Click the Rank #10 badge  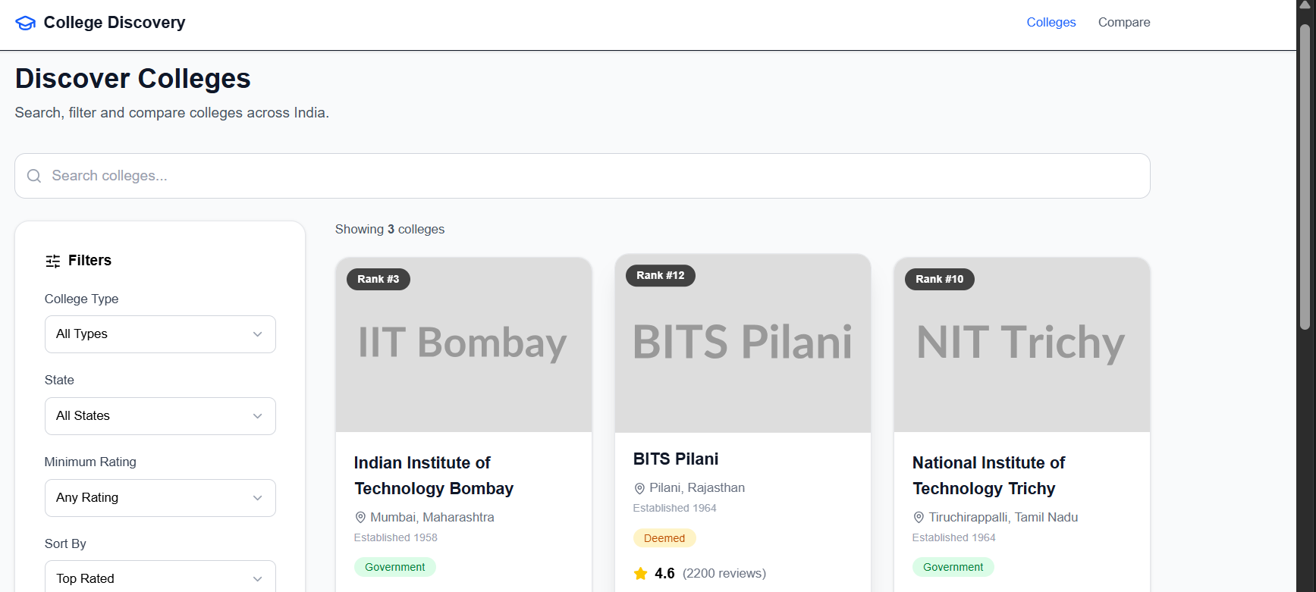tap(940, 279)
